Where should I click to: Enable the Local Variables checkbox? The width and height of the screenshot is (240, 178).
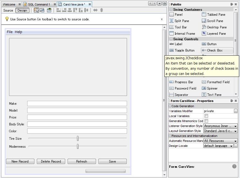pyautogui.click(x=206, y=116)
